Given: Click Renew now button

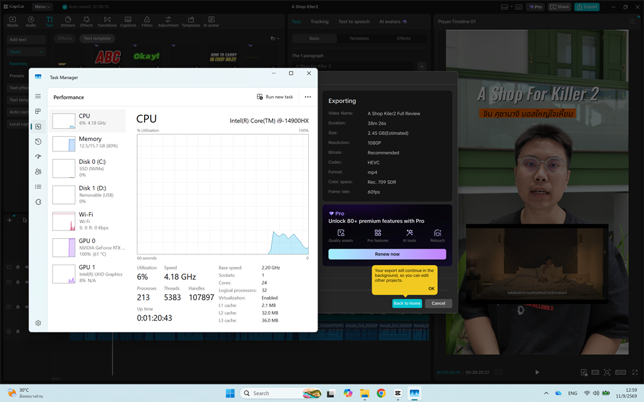Looking at the screenshot, I should click(x=387, y=254).
